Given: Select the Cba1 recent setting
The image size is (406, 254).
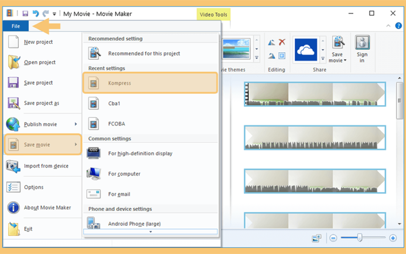Looking at the screenshot, I should (x=150, y=104).
